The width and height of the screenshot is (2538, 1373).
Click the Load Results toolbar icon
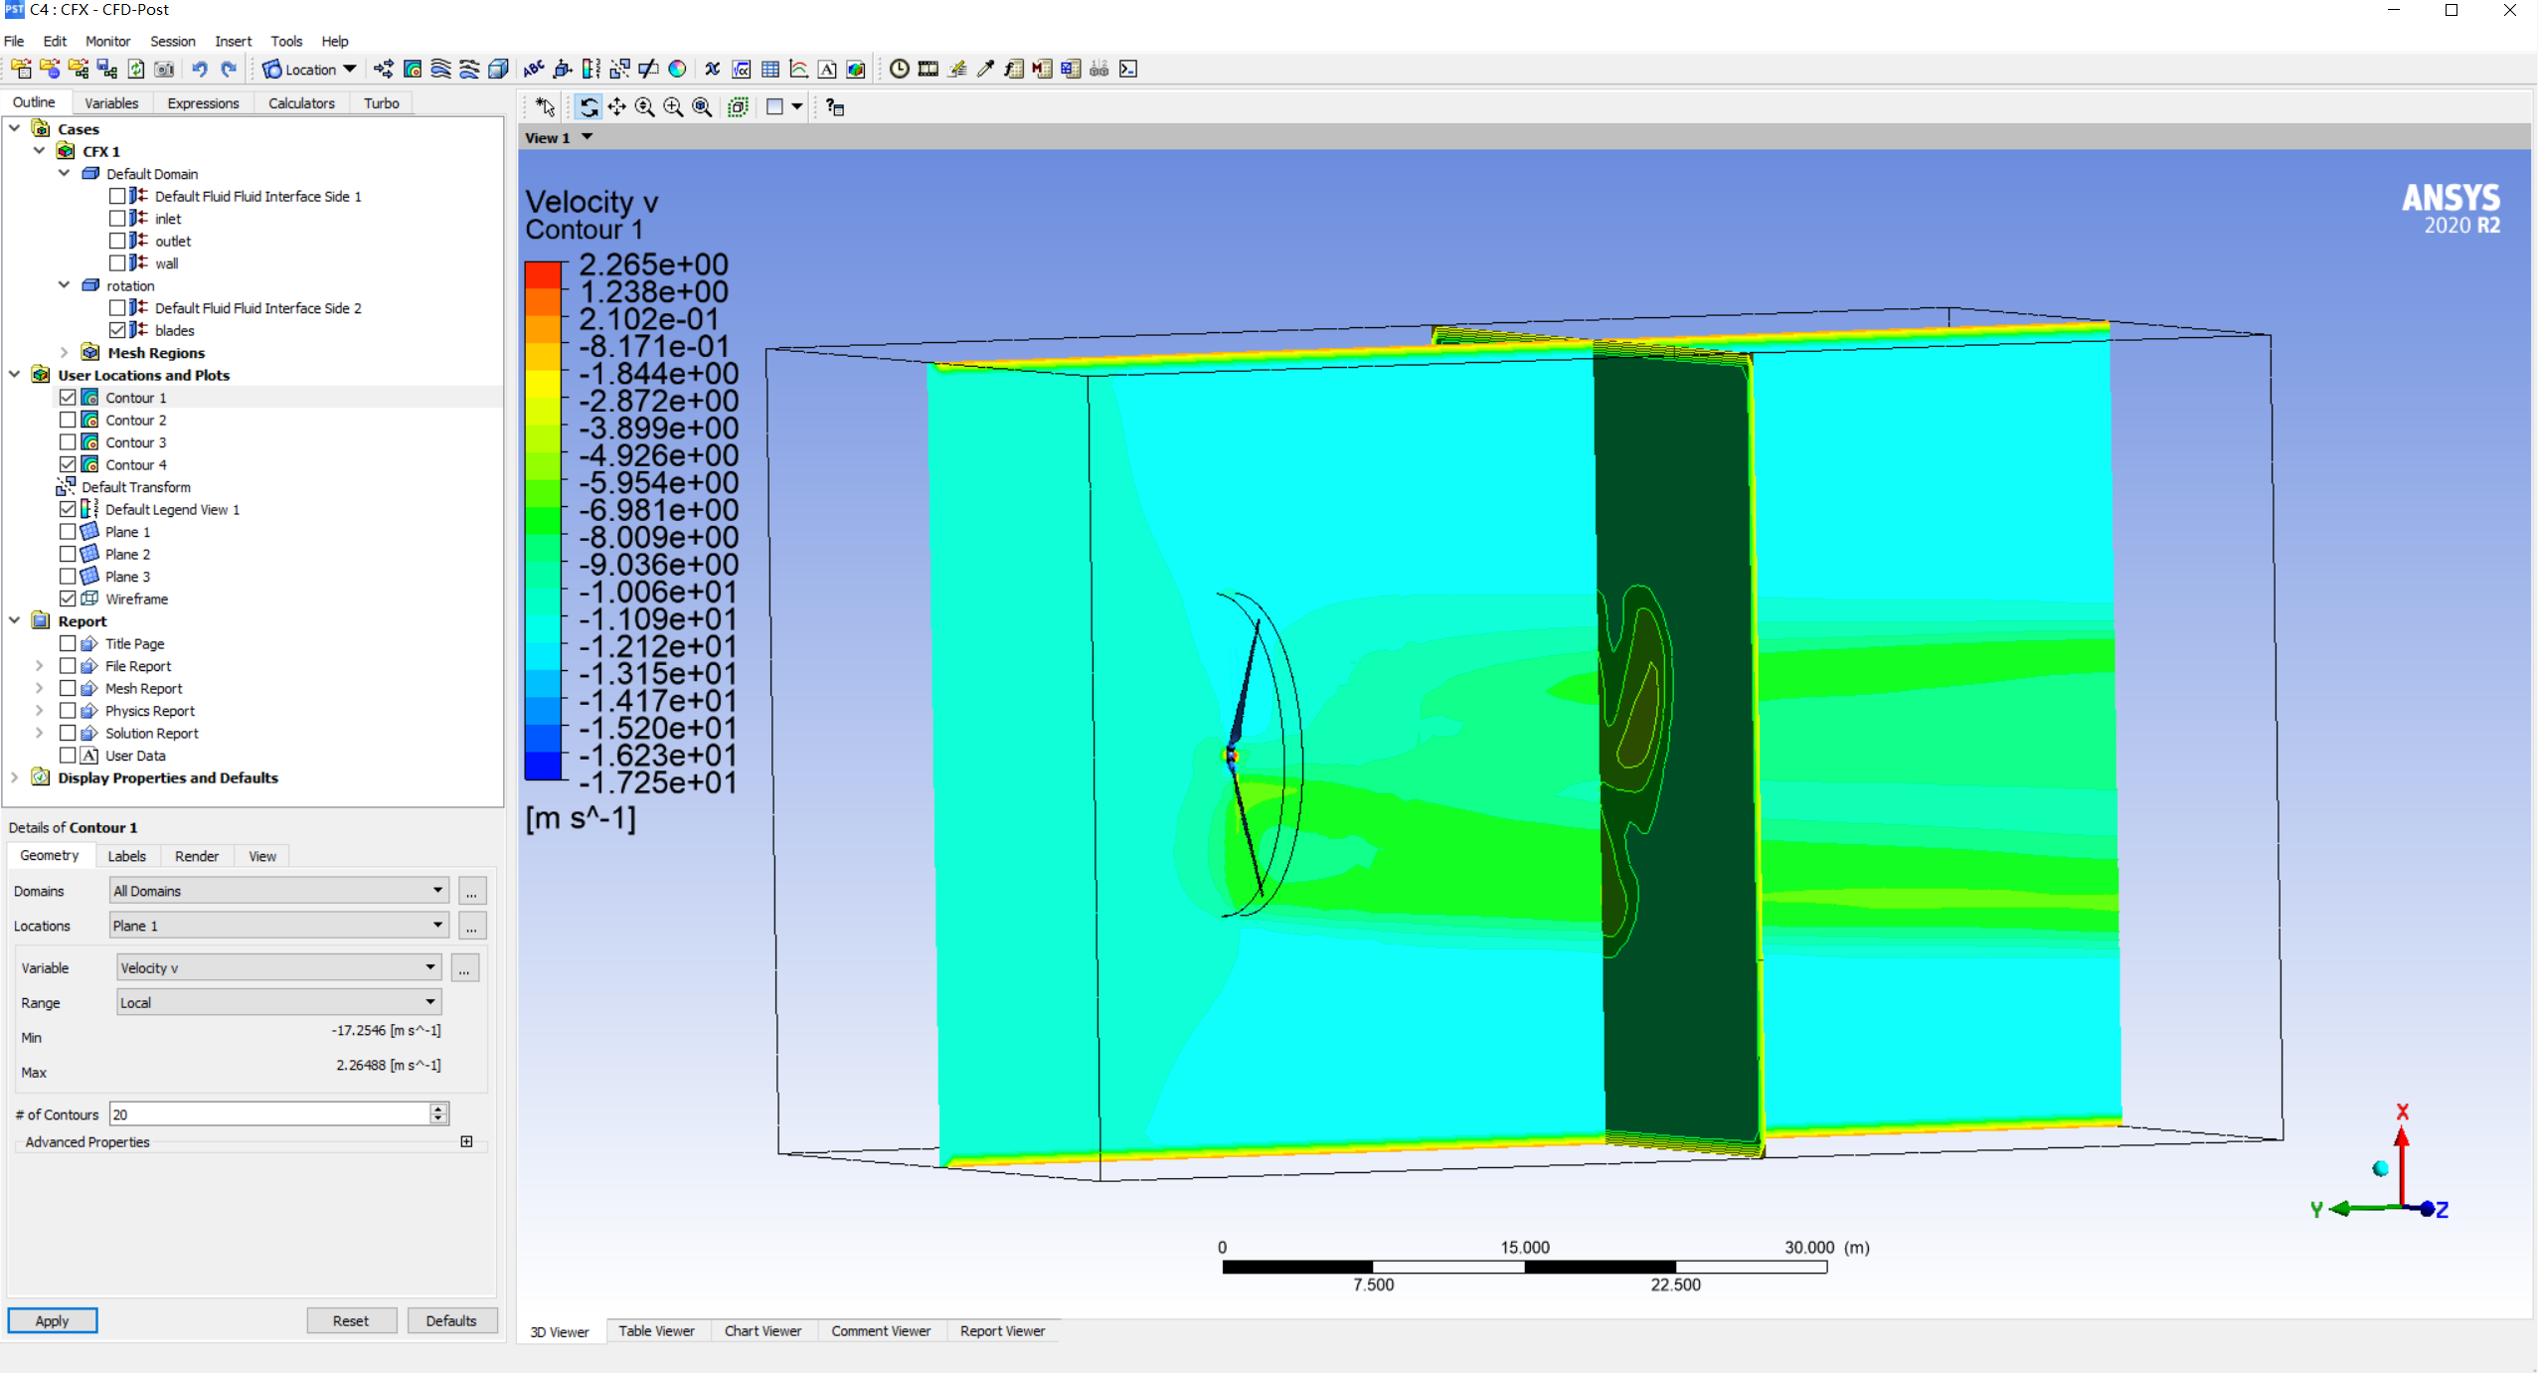tap(22, 69)
